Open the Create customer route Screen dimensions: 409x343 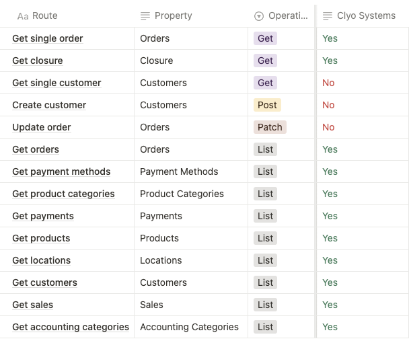(49, 105)
